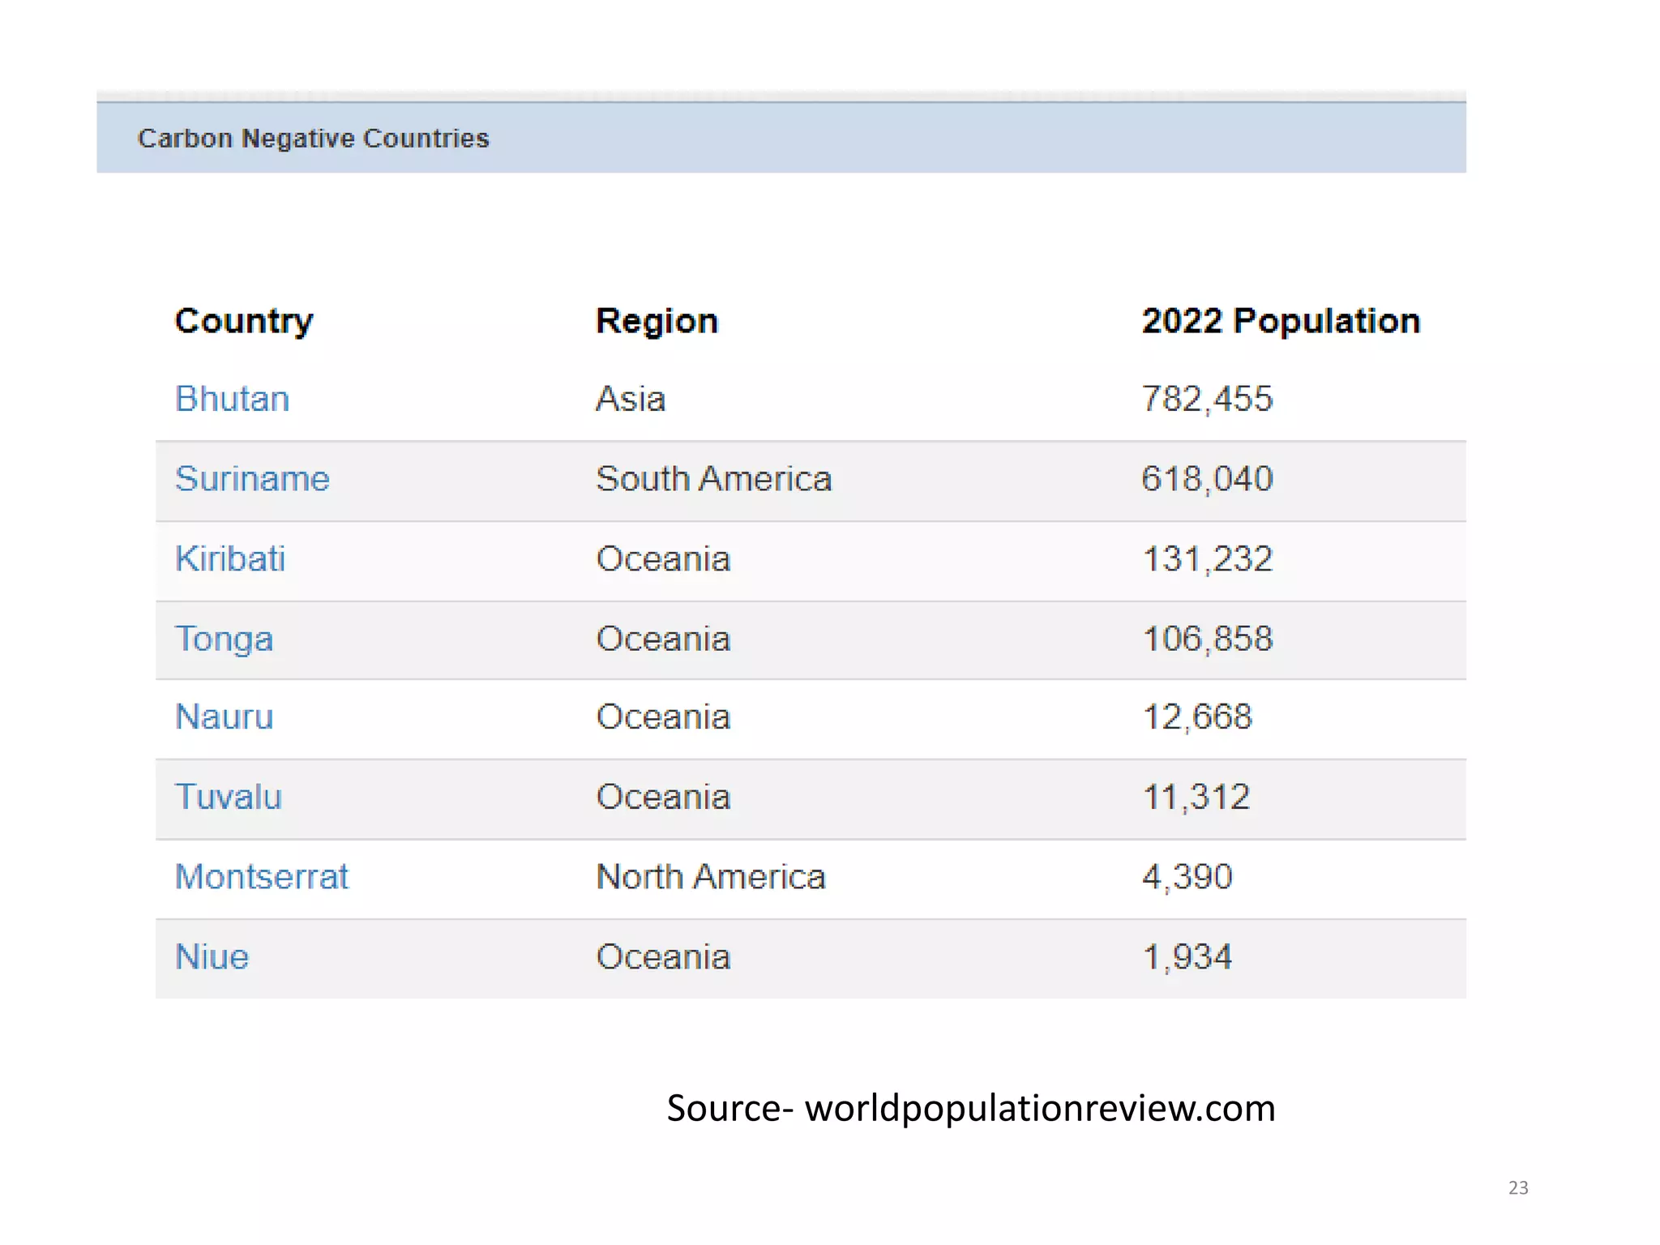Select the South America region cell

pyautogui.click(x=713, y=478)
